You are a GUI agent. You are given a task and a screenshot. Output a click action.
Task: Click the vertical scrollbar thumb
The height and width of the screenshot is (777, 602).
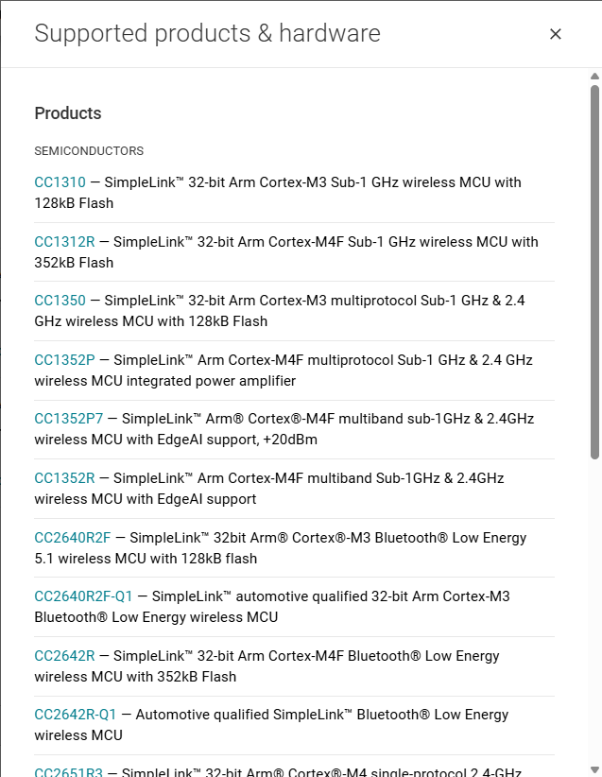click(x=595, y=272)
